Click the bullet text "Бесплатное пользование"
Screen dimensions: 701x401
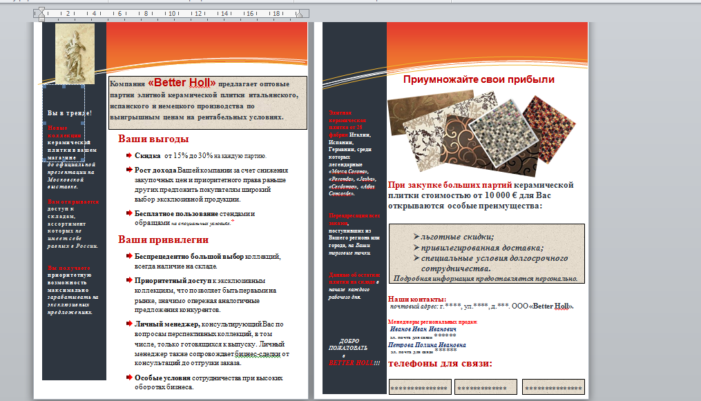tap(176, 214)
